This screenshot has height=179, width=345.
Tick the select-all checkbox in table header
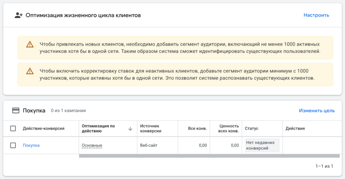(13, 129)
